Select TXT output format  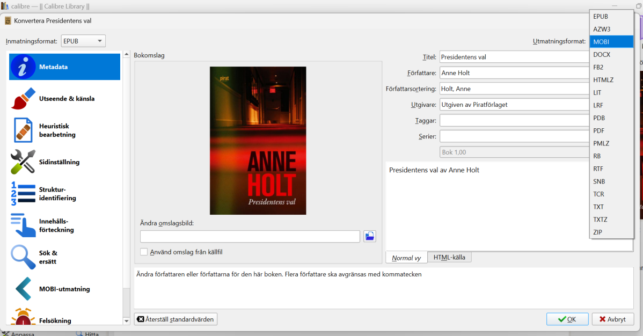pyautogui.click(x=611, y=207)
